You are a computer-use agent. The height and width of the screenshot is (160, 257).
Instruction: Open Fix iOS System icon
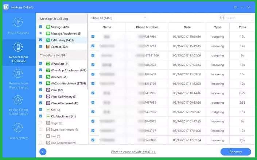click(x=18, y=128)
